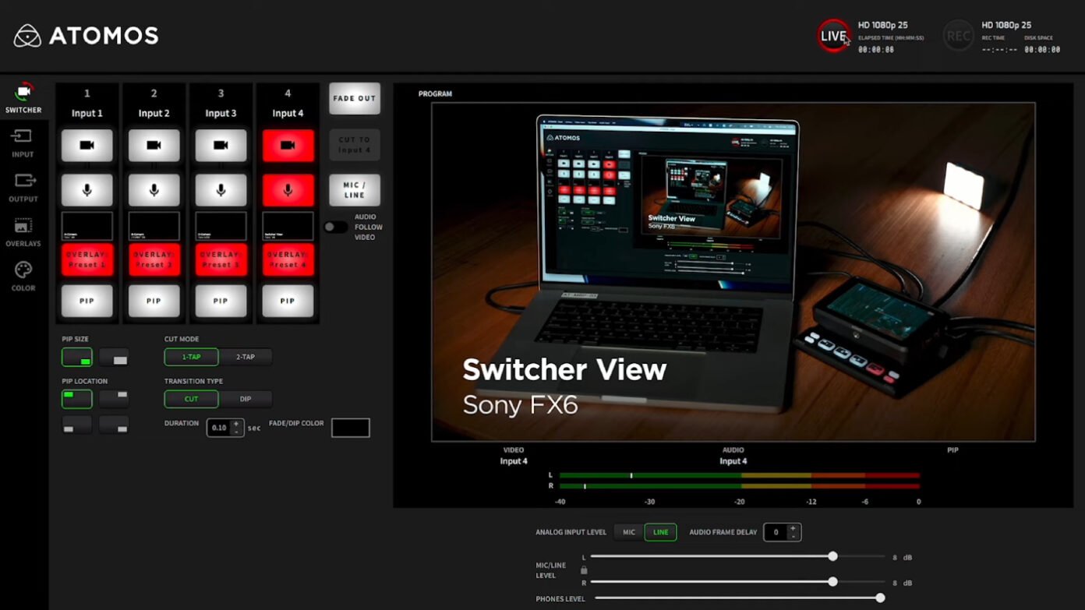Mute the microphone icon on Input 2
The height and width of the screenshot is (610, 1085).
[154, 189]
